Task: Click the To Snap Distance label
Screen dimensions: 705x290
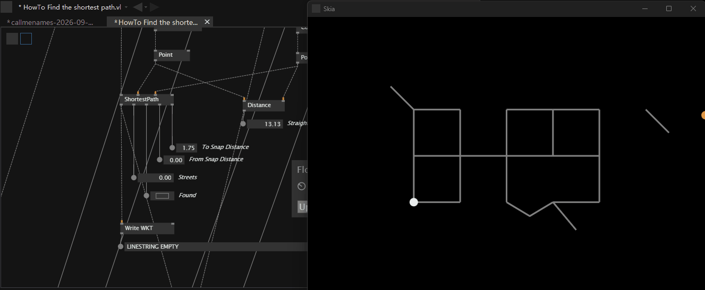Action: click(x=225, y=147)
